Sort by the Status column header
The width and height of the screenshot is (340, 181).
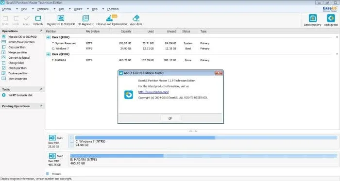[x=186, y=32]
